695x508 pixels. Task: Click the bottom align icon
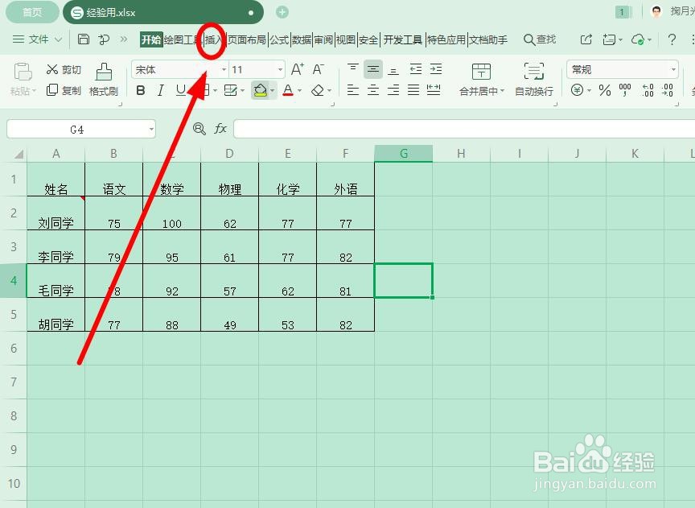(393, 69)
